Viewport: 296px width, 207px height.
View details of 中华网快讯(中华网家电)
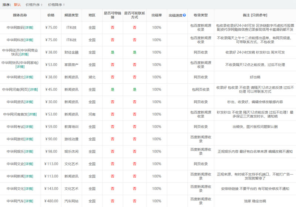[x=20, y=67]
